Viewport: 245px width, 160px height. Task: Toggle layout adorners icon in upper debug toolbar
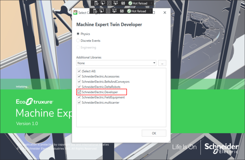(109, 3)
